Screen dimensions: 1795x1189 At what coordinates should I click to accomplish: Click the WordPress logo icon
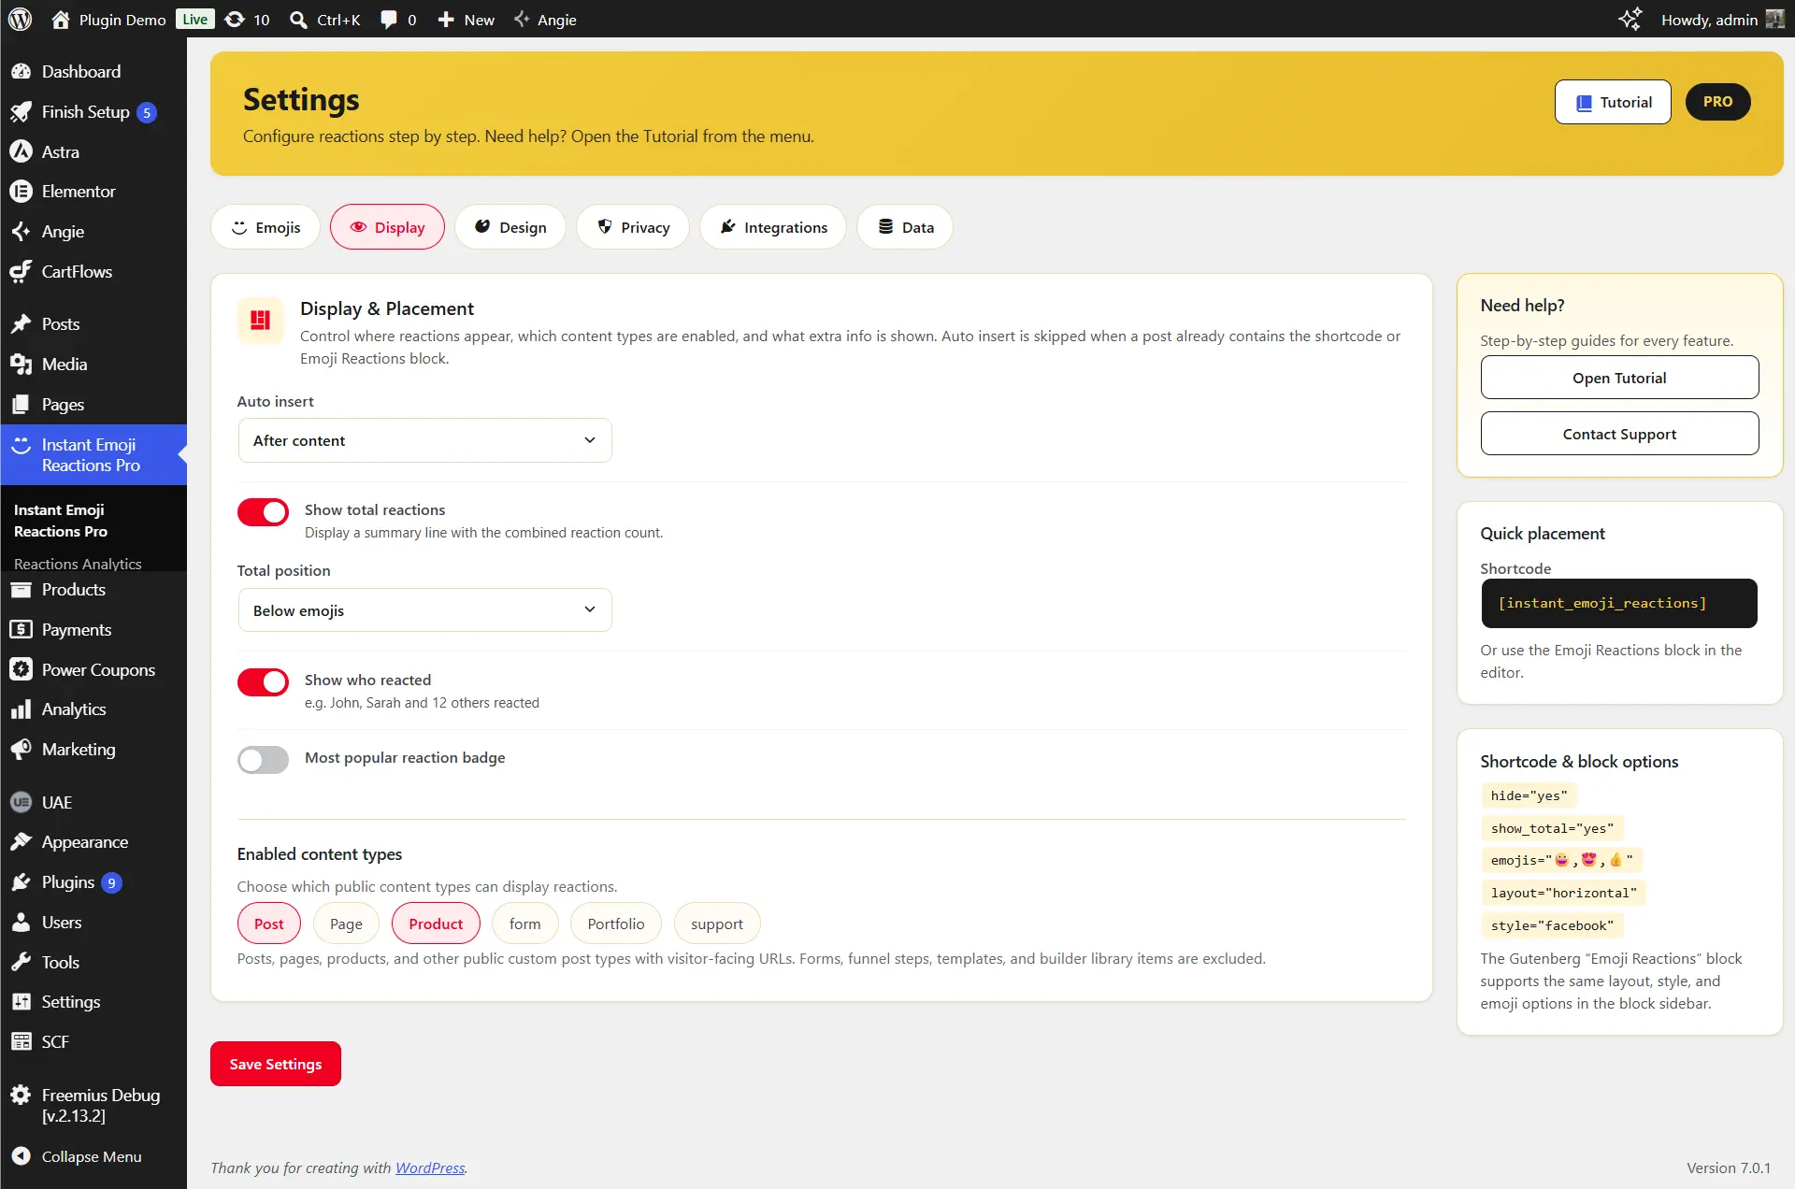click(x=20, y=19)
